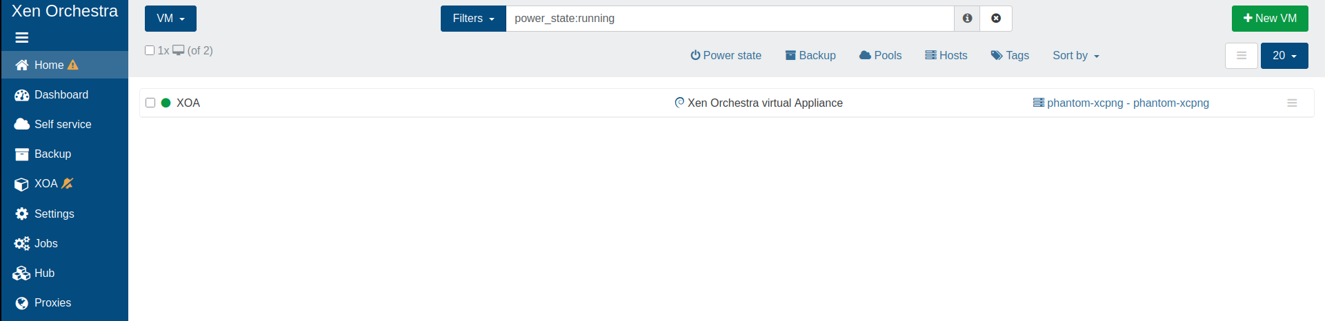
Task: Click the power_state:running search field
Action: [730, 19]
